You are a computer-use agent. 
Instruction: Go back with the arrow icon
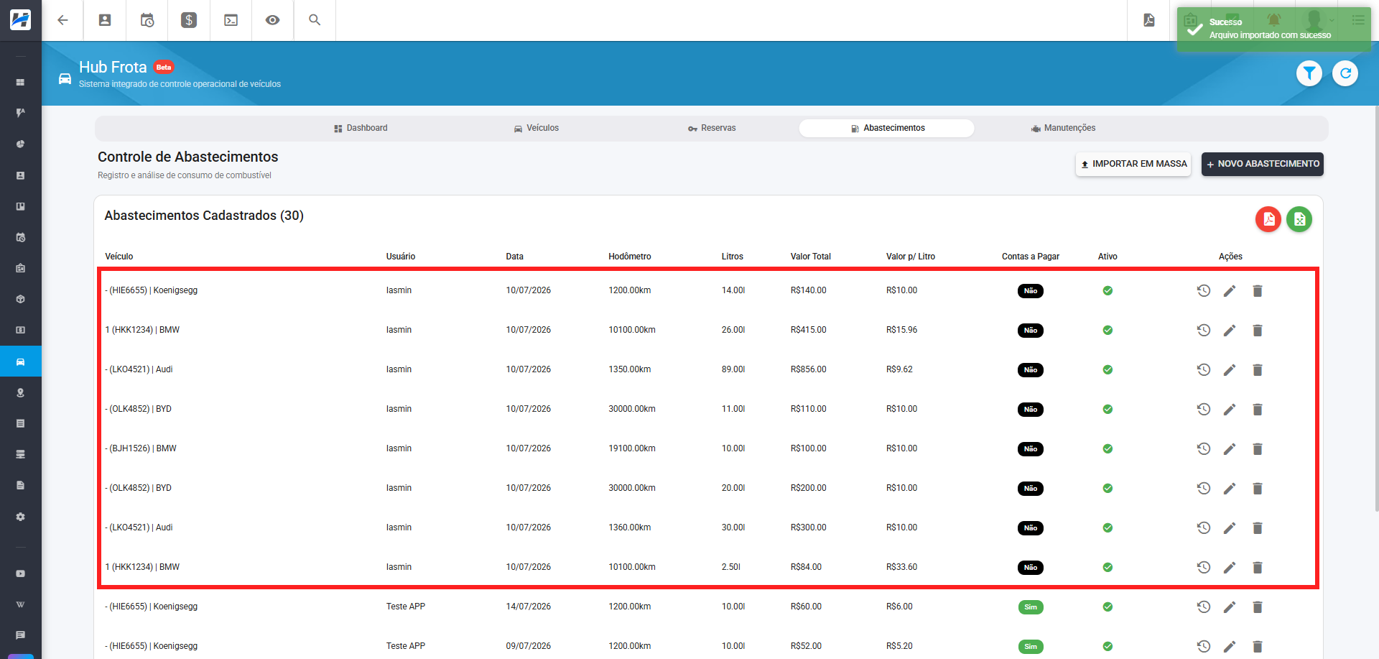tap(62, 20)
